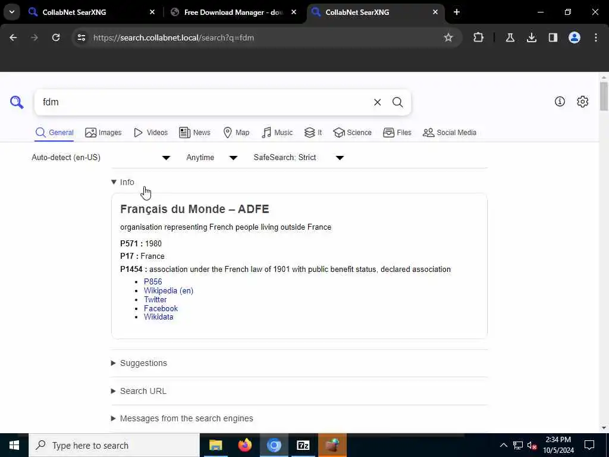Viewport: 609px width, 457px height.
Task: Select the Music search category
Action: click(x=277, y=133)
